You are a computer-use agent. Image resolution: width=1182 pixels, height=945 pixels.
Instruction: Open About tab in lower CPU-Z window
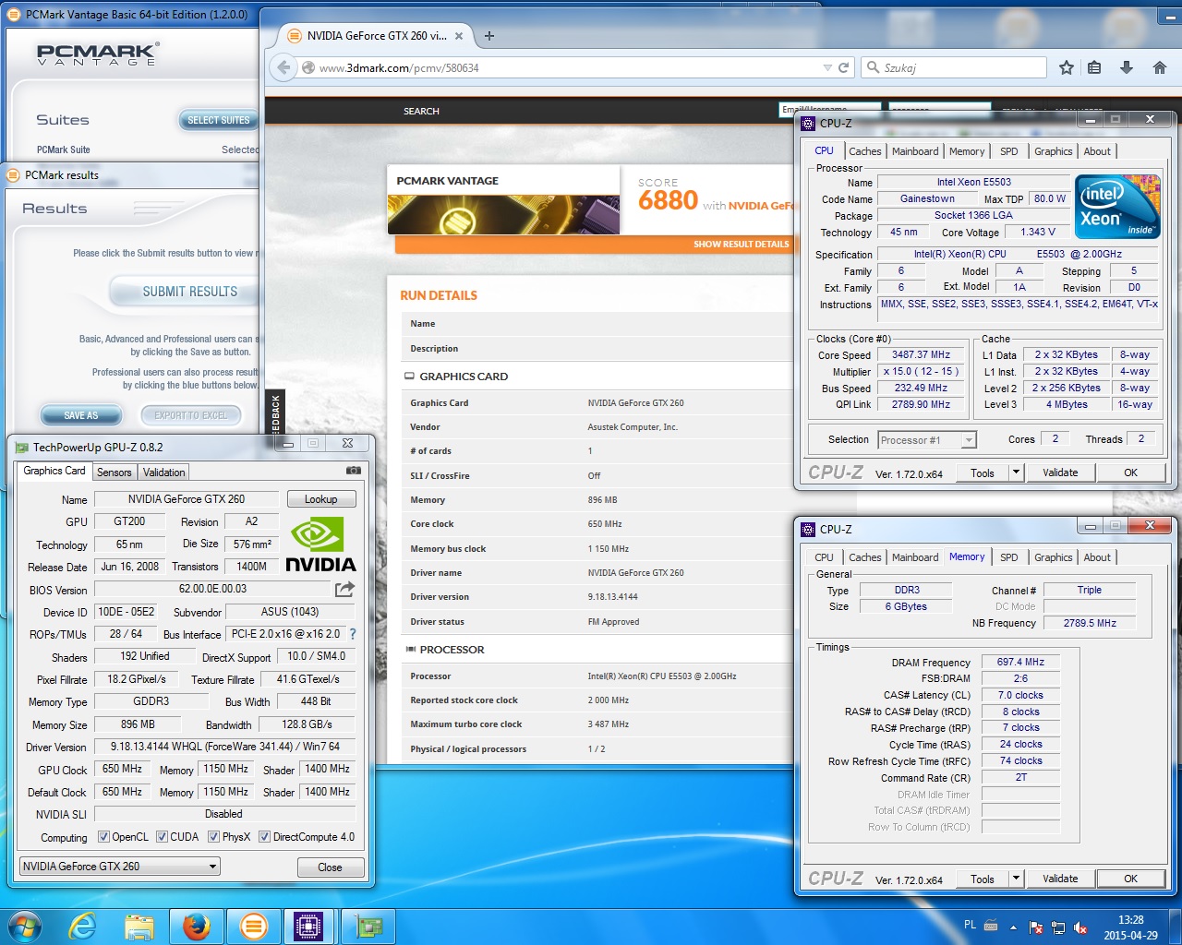[1097, 557]
